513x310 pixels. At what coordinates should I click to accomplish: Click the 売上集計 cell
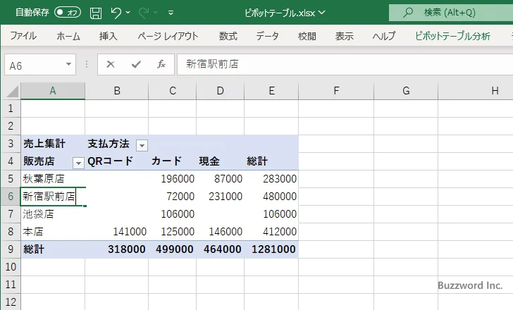pos(53,144)
